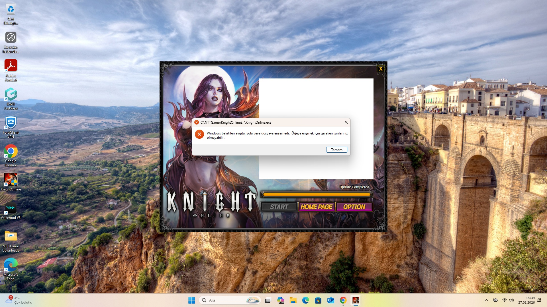Viewport: 547px width, 307px height.
Task: Open HOME PAGE from the Knight Online launcher
Action: (317, 207)
